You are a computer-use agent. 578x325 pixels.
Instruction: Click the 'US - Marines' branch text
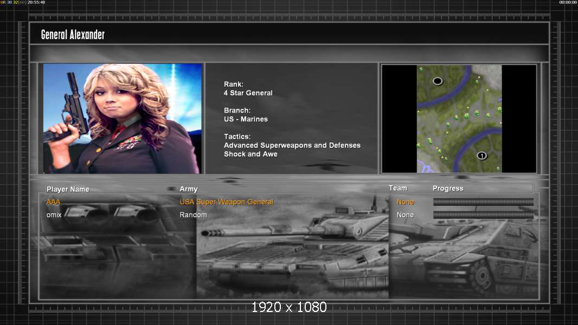click(246, 119)
